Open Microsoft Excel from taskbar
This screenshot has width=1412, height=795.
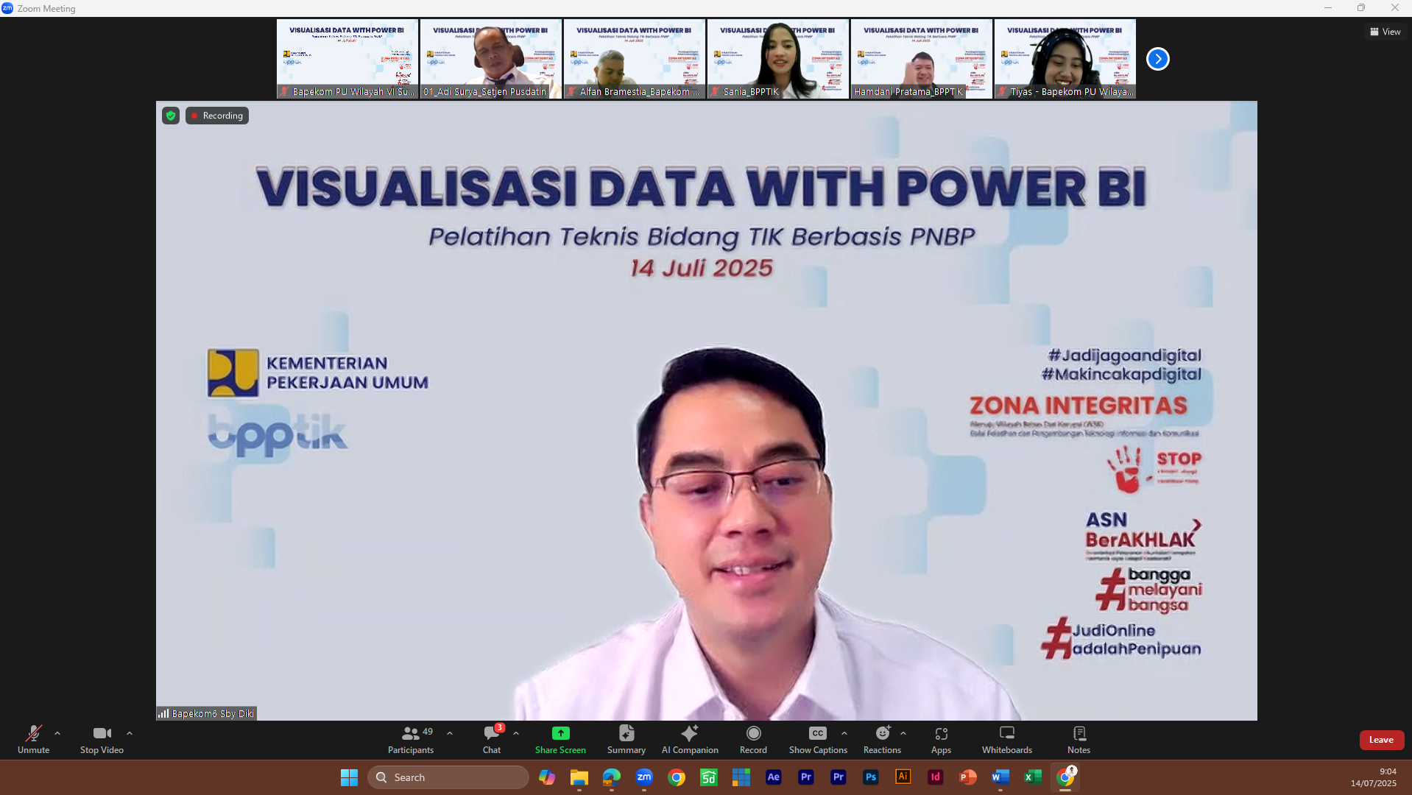click(x=1033, y=777)
